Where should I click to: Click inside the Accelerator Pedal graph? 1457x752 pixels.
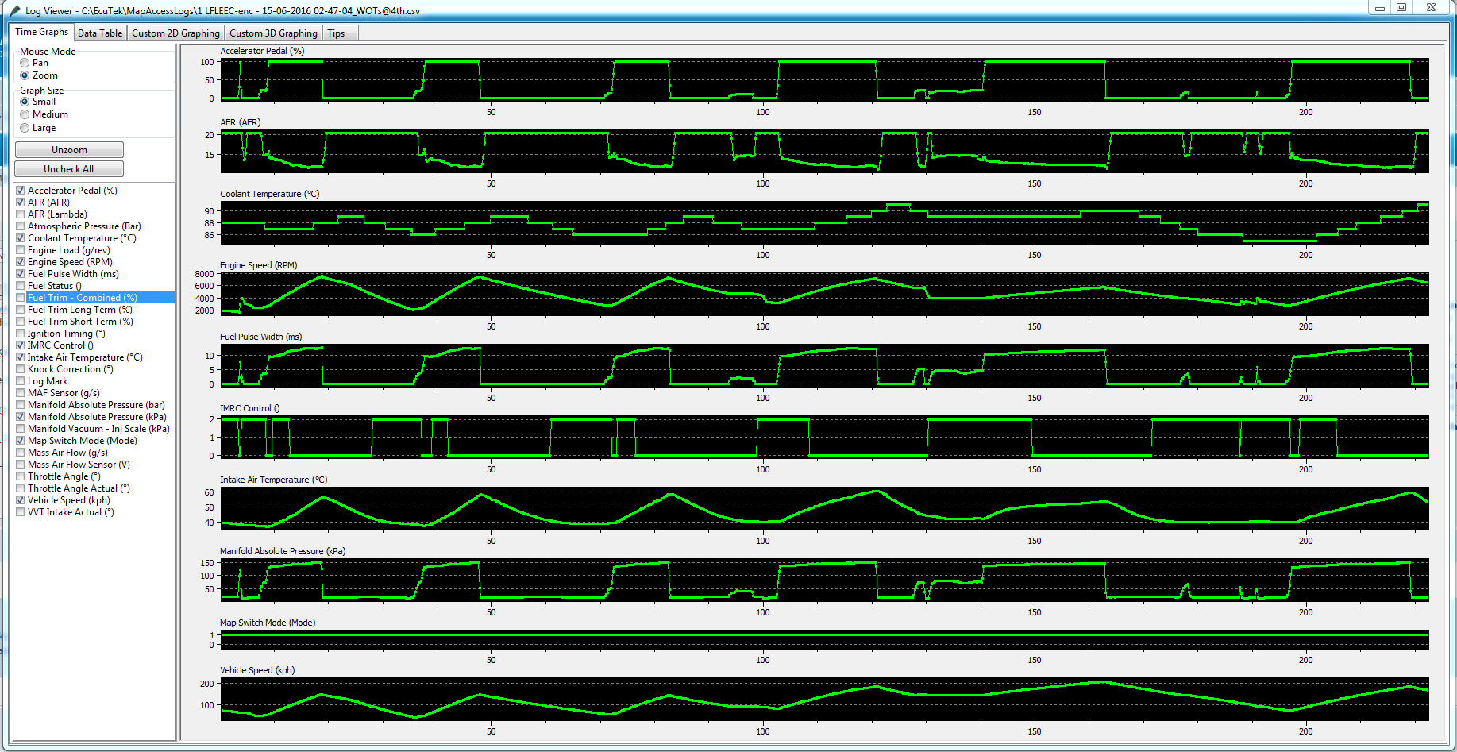tap(824, 79)
